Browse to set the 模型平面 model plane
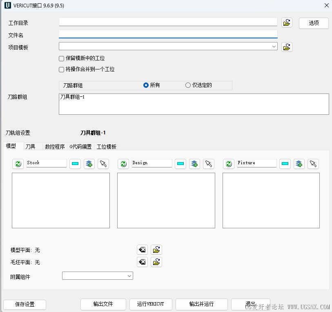The height and width of the screenshot is (312, 332). pyautogui.click(x=156, y=250)
